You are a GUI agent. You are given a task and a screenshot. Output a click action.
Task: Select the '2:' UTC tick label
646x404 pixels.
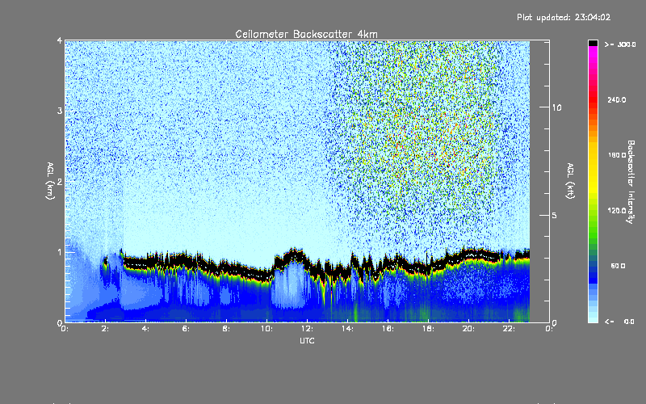(105, 329)
